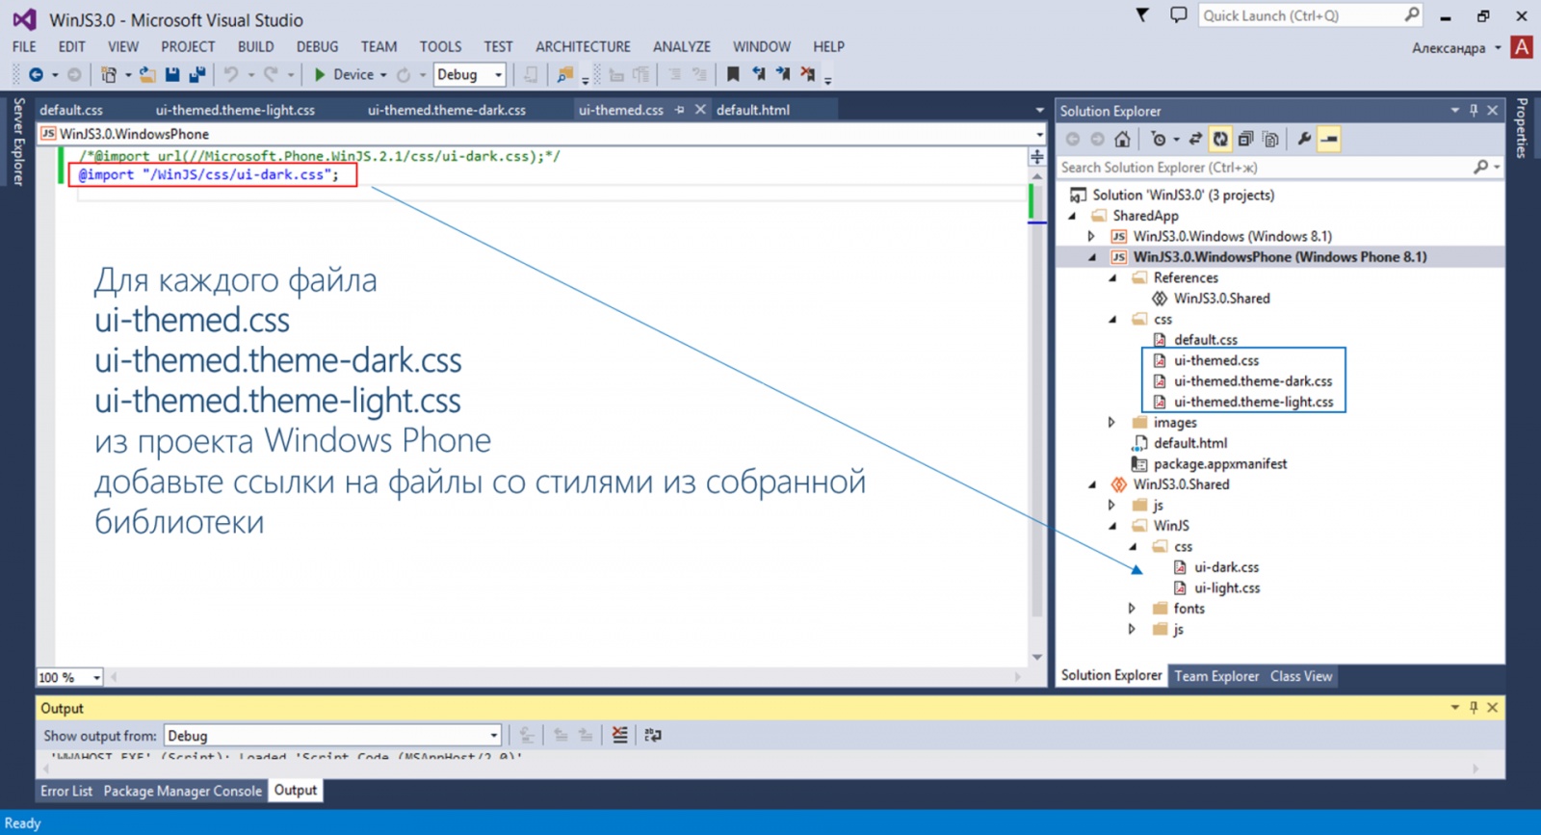This screenshot has width=1541, height=835.
Task: Select package.appxmanifest in Solution Explorer
Action: (1219, 464)
